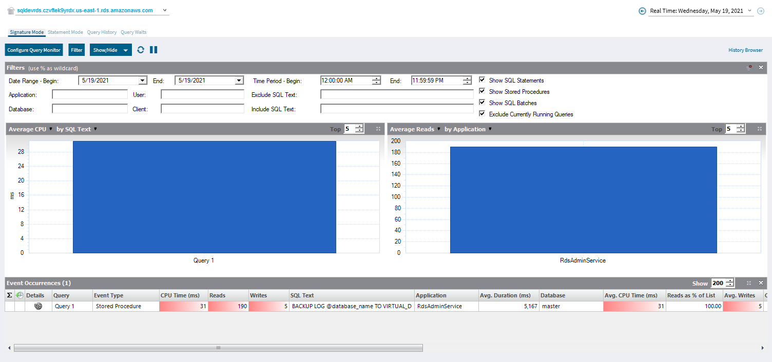Image resolution: width=772 pixels, height=362 pixels.
Task: Open the server instance dropdown
Action: coord(164,10)
